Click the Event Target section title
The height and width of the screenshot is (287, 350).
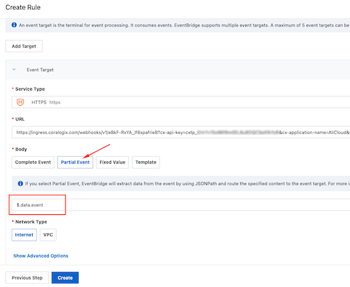[40, 70]
